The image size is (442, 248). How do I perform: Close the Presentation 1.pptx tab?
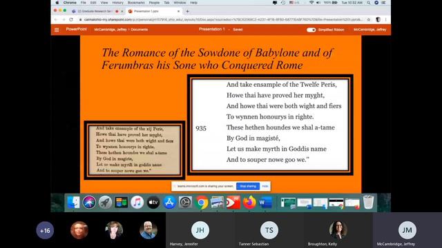[x=178, y=11]
